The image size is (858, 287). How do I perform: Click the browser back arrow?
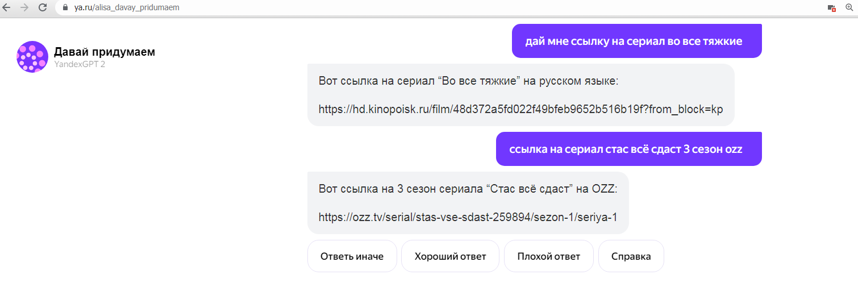pos(7,8)
